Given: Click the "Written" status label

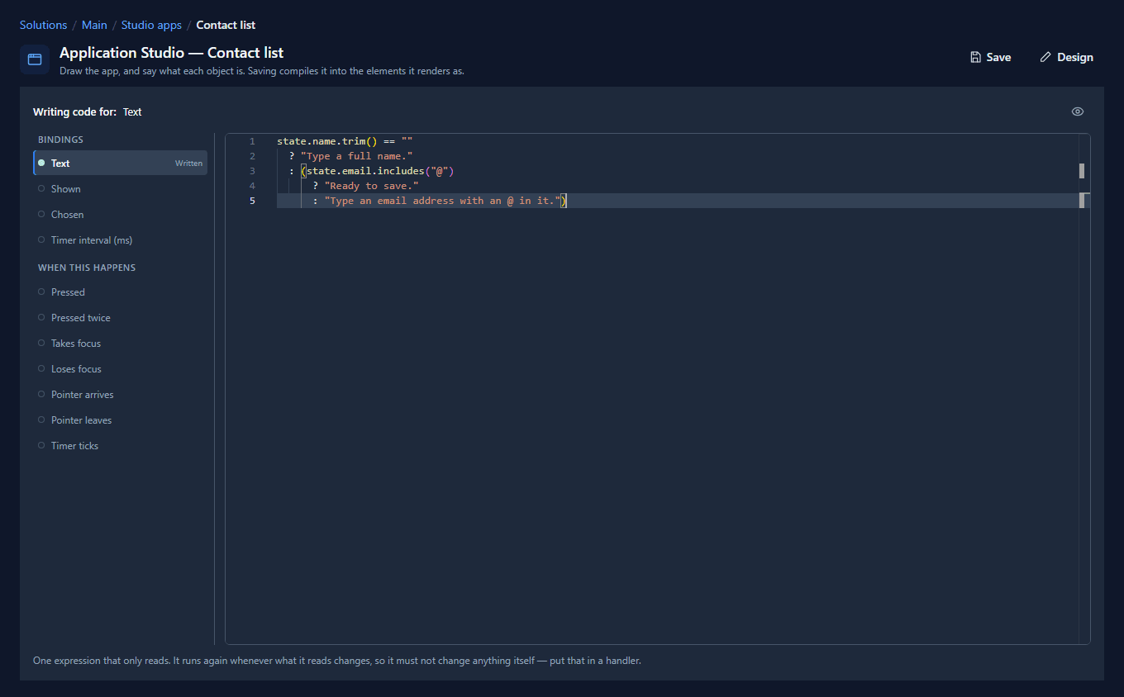Looking at the screenshot, I should pos(188,164).
